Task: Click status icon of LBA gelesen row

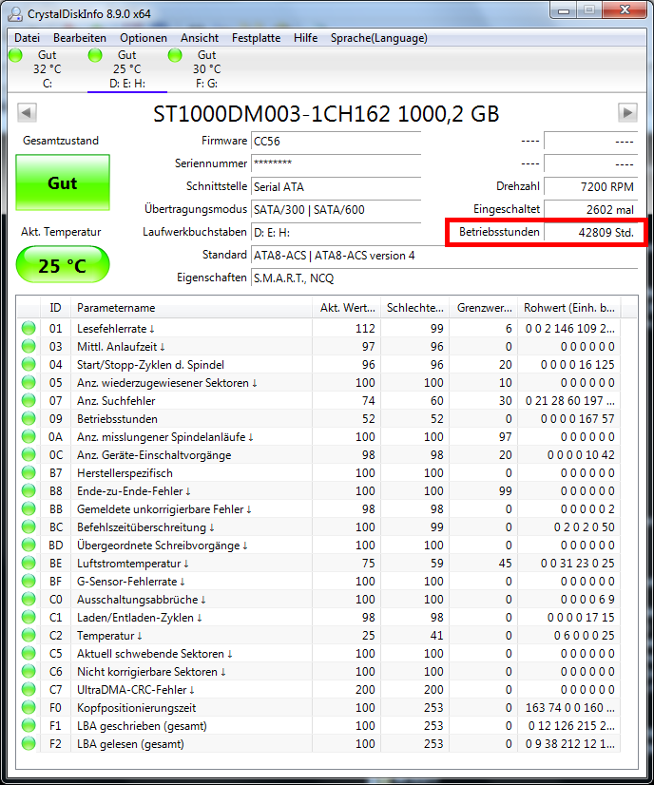Action: point(29,744)
